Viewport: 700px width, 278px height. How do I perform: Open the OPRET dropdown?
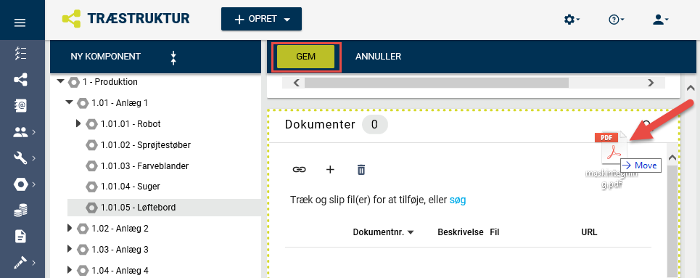pos(262,19)
